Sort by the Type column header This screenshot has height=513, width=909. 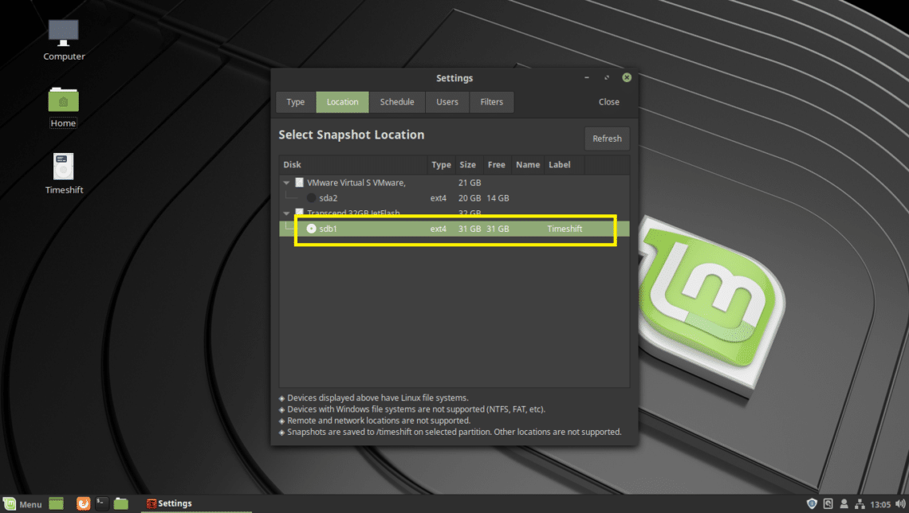click(x=441, y=164)
